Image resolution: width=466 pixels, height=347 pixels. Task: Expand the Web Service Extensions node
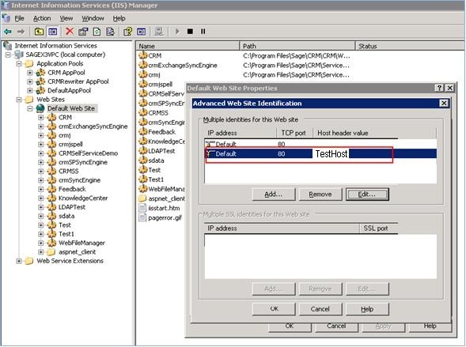[x=19, y=261]
